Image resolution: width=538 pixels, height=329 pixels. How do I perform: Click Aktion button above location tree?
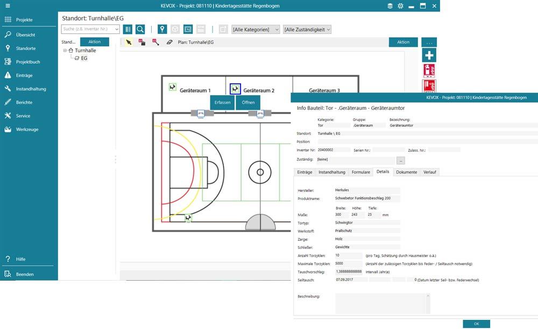pyautogui.click(x=94, y=42)
